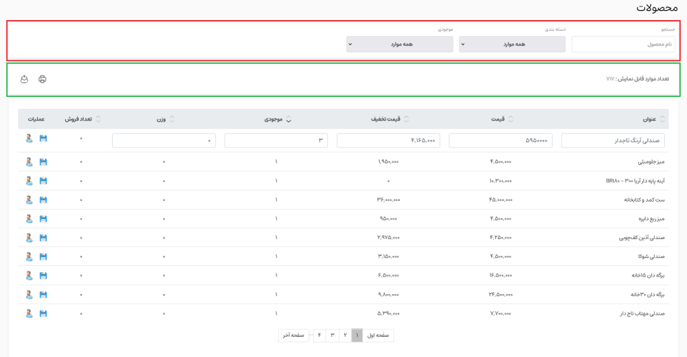Viewport: 687px width, 357px height.
Task: Sort table by عنوان column
Action: 651,119
